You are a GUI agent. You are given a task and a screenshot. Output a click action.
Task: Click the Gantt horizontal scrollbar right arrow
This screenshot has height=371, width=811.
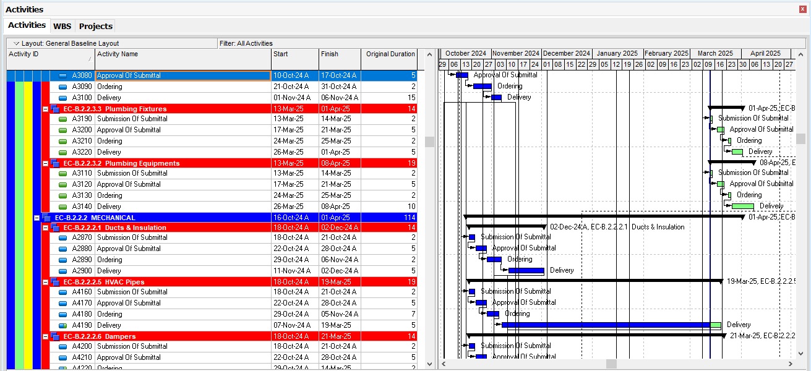(791, 364)
